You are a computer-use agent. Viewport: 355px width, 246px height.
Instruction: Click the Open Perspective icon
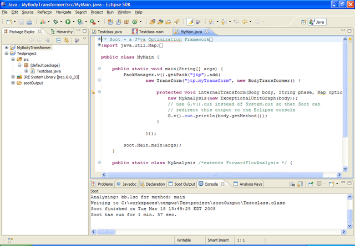click(303, 22)
